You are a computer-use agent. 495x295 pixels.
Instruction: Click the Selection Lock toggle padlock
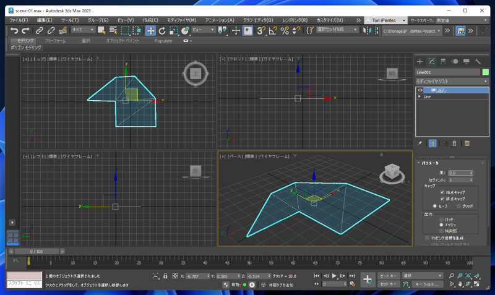coord(165,276)
